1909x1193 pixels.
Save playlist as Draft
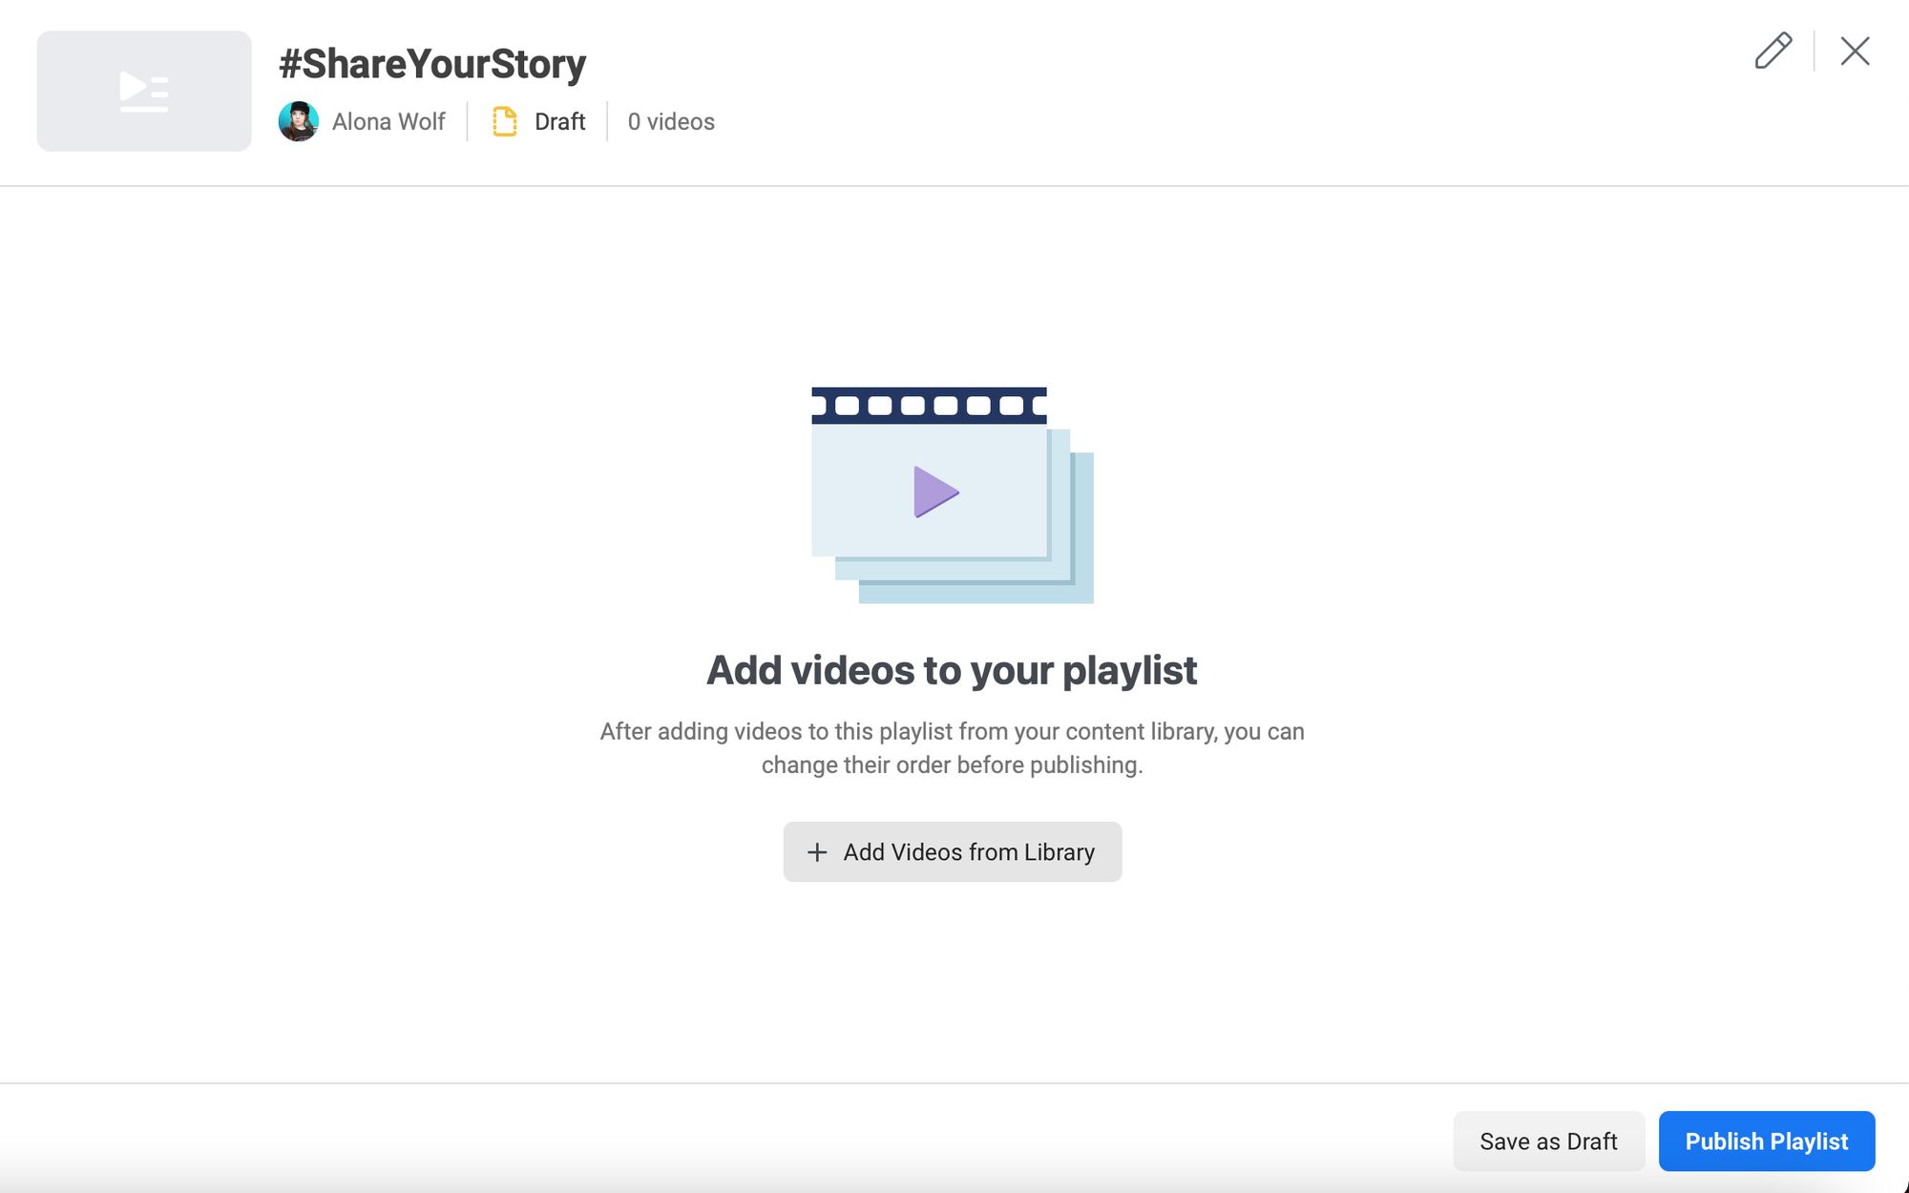[x=1549, y=1141]
